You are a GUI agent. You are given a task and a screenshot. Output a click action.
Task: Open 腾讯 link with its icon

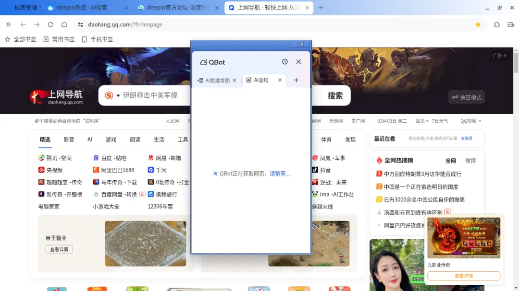[x=48, y=158]
